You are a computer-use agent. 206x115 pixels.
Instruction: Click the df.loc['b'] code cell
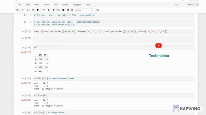tap(114, 78)
